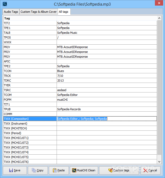Select the POPM tag name cell
The width and height of the screenshot is (165, 178).
[x=30, y=100]
